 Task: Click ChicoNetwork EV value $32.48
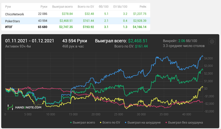pos(89,14)
